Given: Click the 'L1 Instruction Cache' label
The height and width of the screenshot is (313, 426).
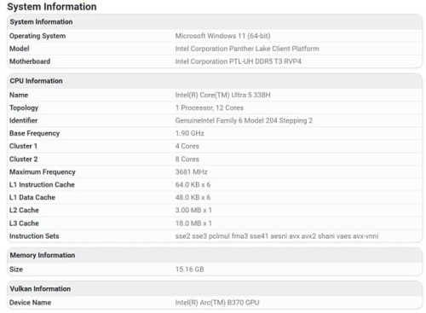Looking at the screenshot, I should 42,185.
